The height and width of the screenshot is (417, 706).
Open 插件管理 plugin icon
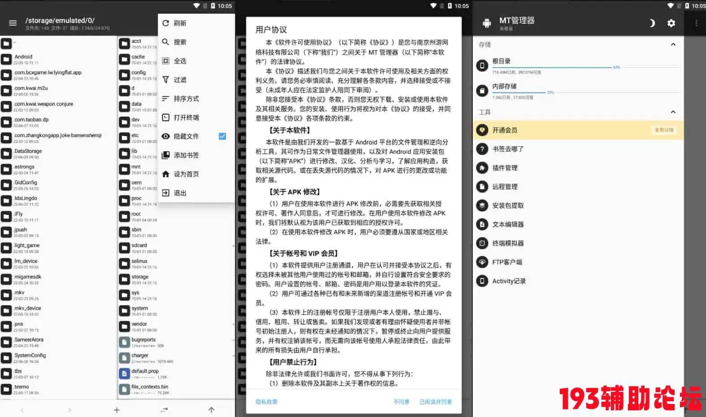tap(482, 168)
